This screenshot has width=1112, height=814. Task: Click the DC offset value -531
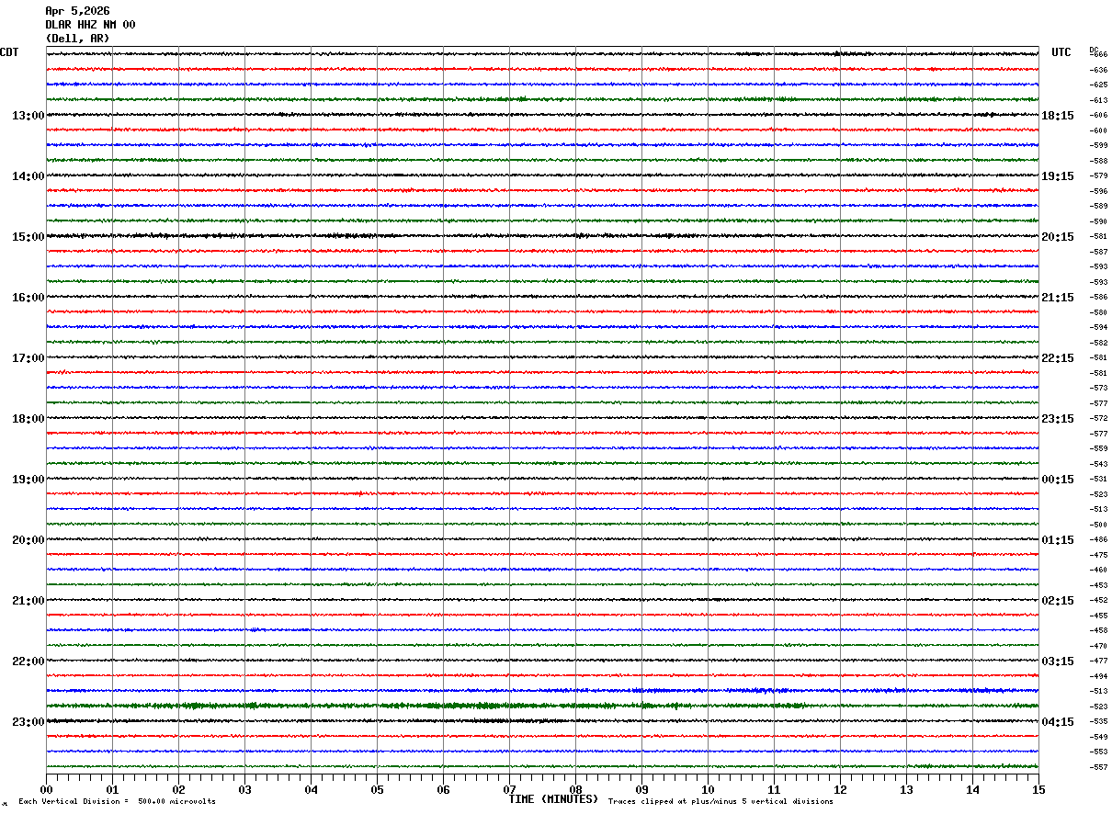coord(1098,480)
